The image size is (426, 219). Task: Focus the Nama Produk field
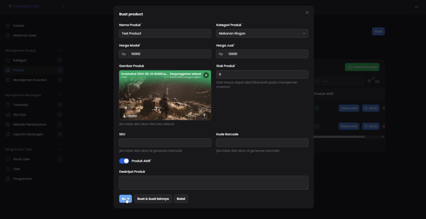click(x=165, y=33)
